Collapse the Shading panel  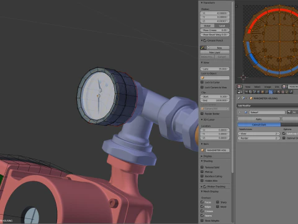202,161
